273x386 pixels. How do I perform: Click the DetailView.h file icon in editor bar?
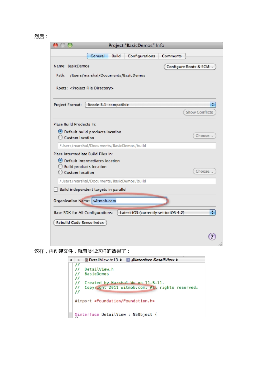coord(86,260)
